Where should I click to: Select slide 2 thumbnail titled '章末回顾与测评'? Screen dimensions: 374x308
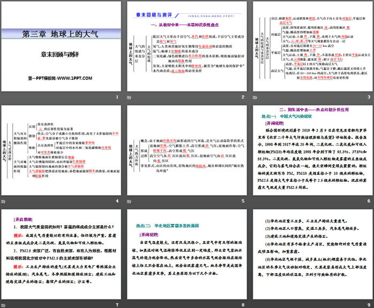(187, 47)
